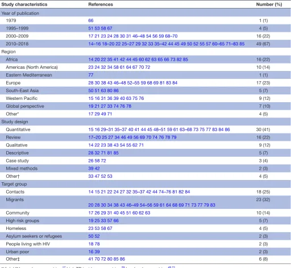Select the 'Target group' section heading
Screen dimensions: 291x268
[14, 184]
